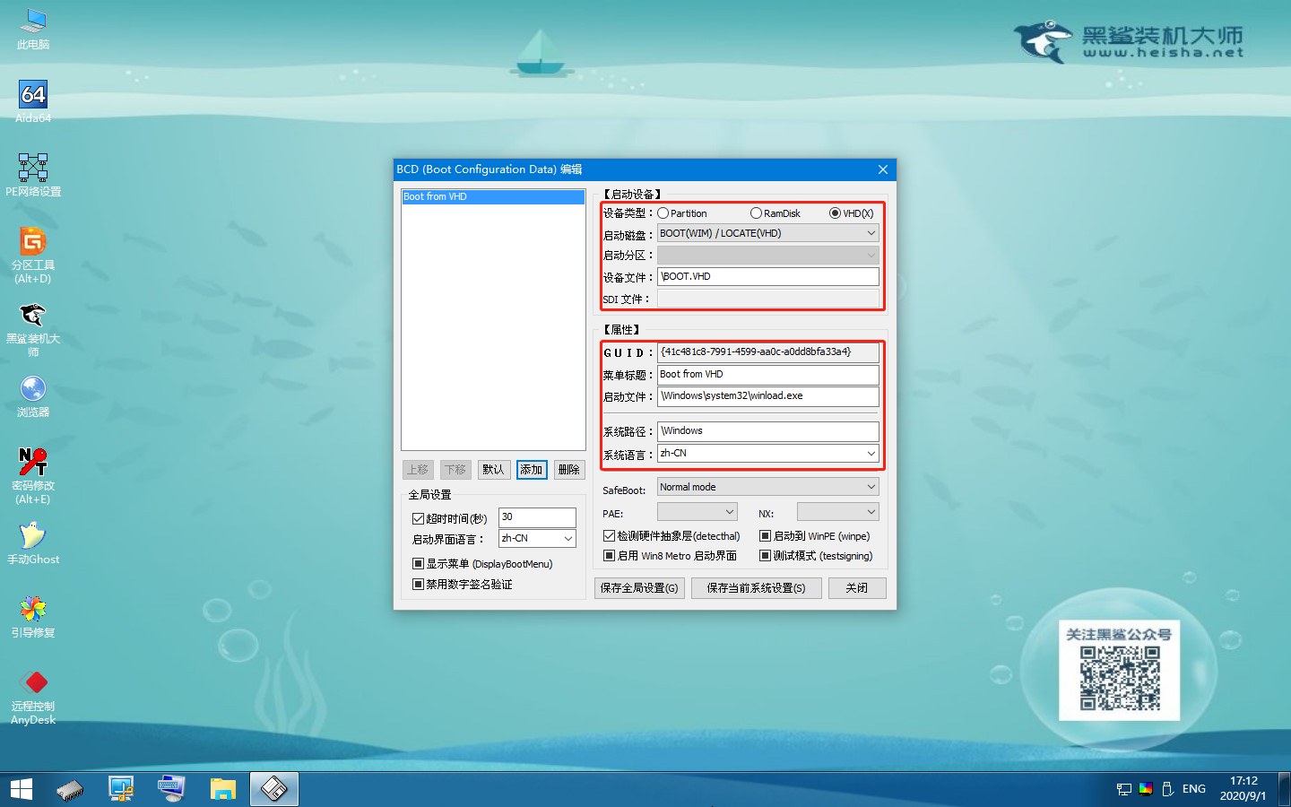The width and height of the screenshot is (1291, 807).
Task: Open 黑鲨装机大师 desktop shortcut
Action: point(33,329)
